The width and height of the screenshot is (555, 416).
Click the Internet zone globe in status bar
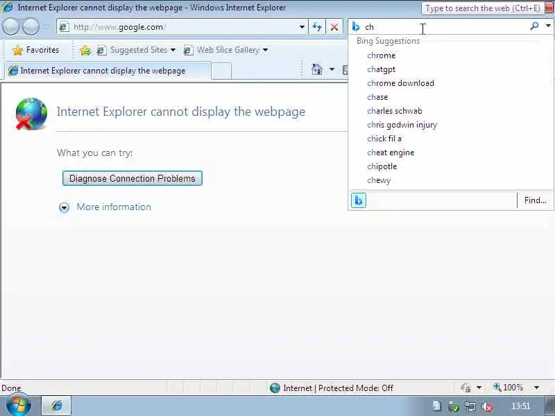coord(275,388)
